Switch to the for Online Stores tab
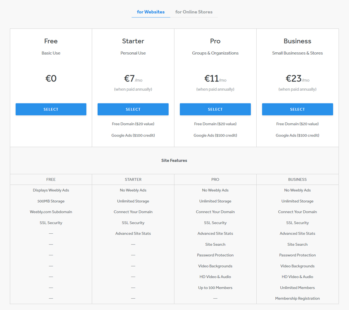Image resolution: width=349 pixels, height=310 pixels. click(x=194, y=12)
